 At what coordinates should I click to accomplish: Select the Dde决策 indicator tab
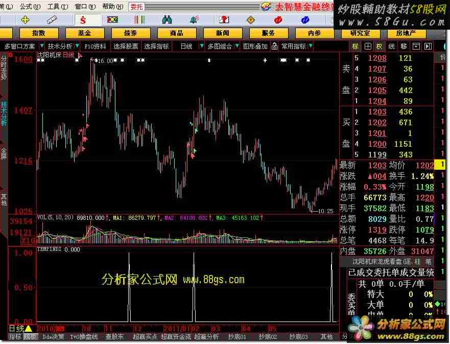[x=53, y=336]
